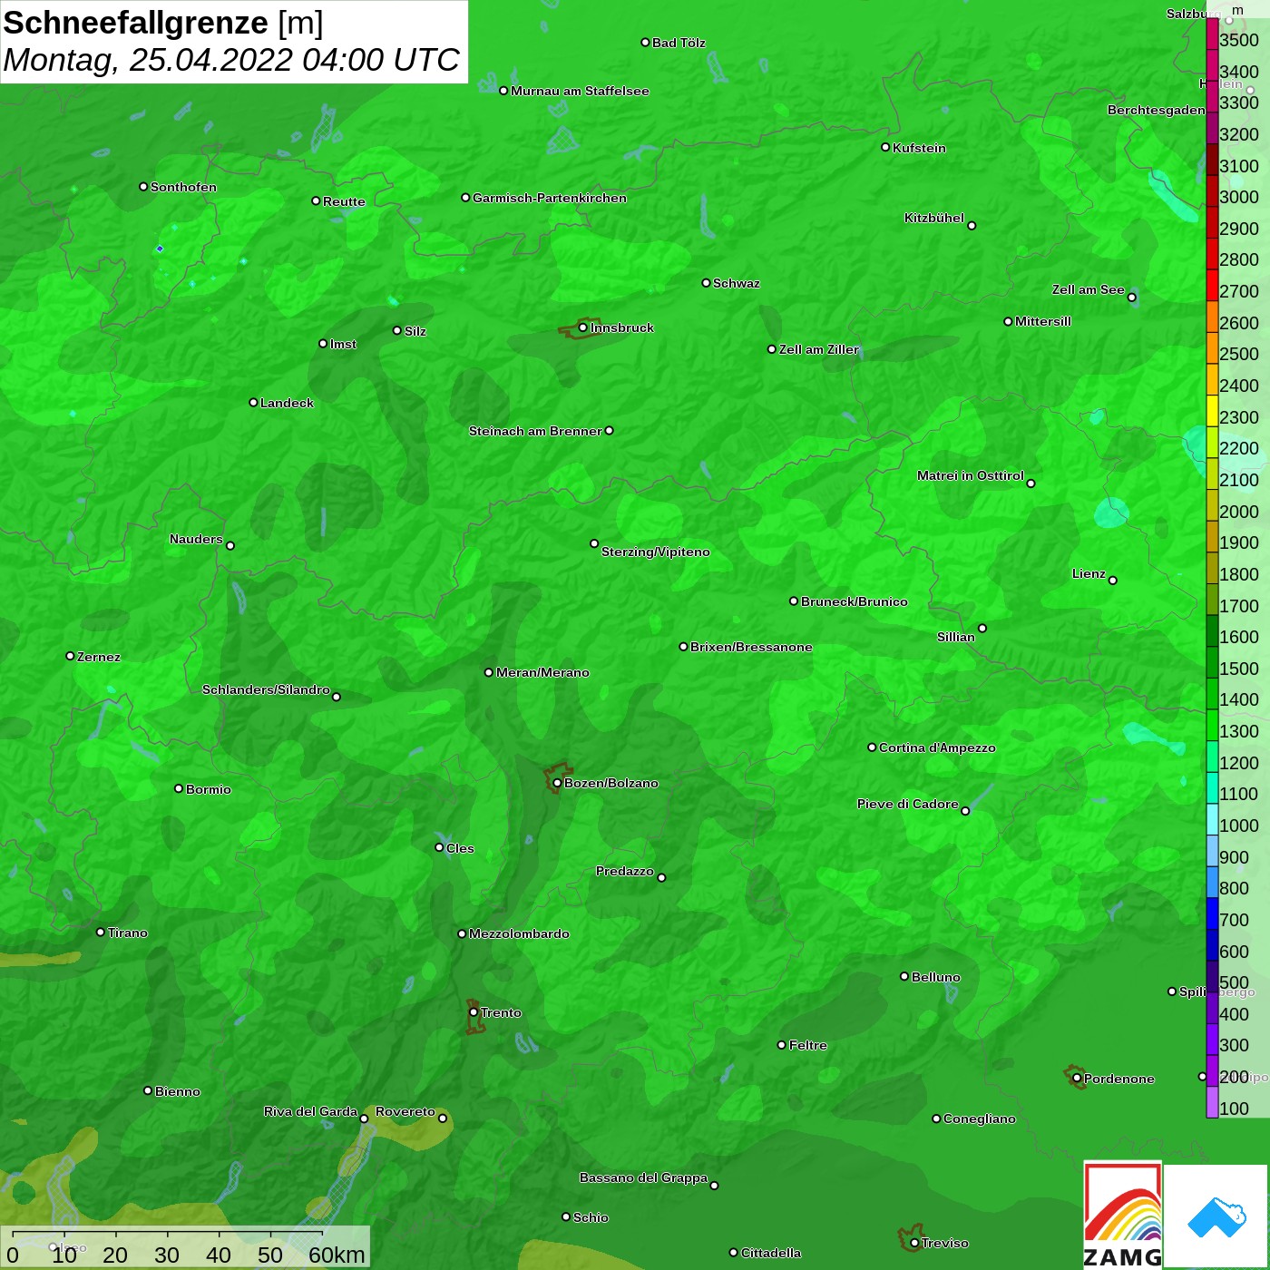Click the Zernez label
Viewport: 1270px width, 1270px height.
pos(99,657)
